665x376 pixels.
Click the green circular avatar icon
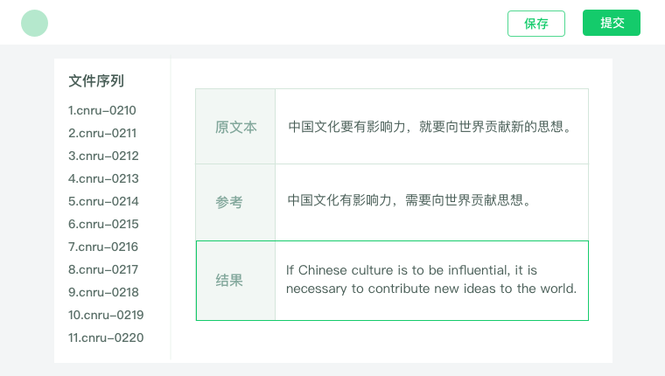pyautogui.click(x=34, y=24)
